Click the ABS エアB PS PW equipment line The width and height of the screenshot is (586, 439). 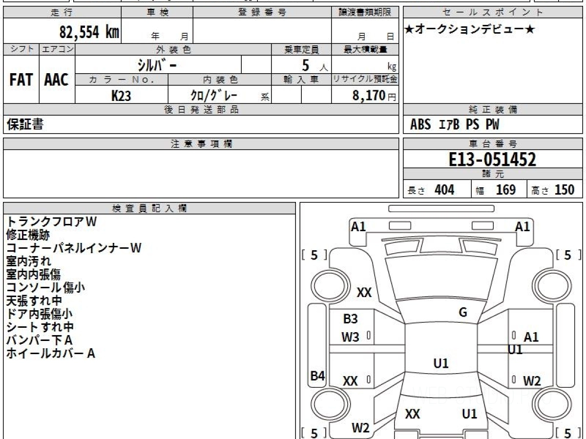455,125
